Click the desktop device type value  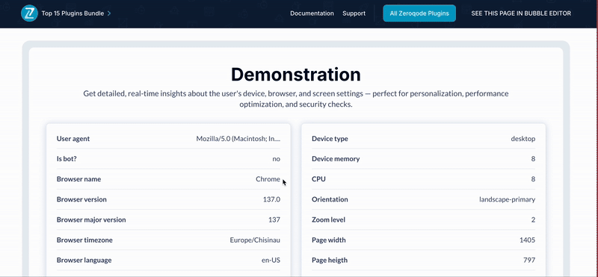click(523, 139)
